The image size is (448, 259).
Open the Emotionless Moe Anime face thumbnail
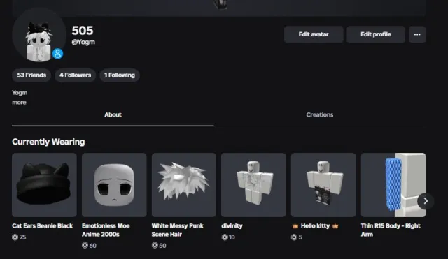pos(114,185)
